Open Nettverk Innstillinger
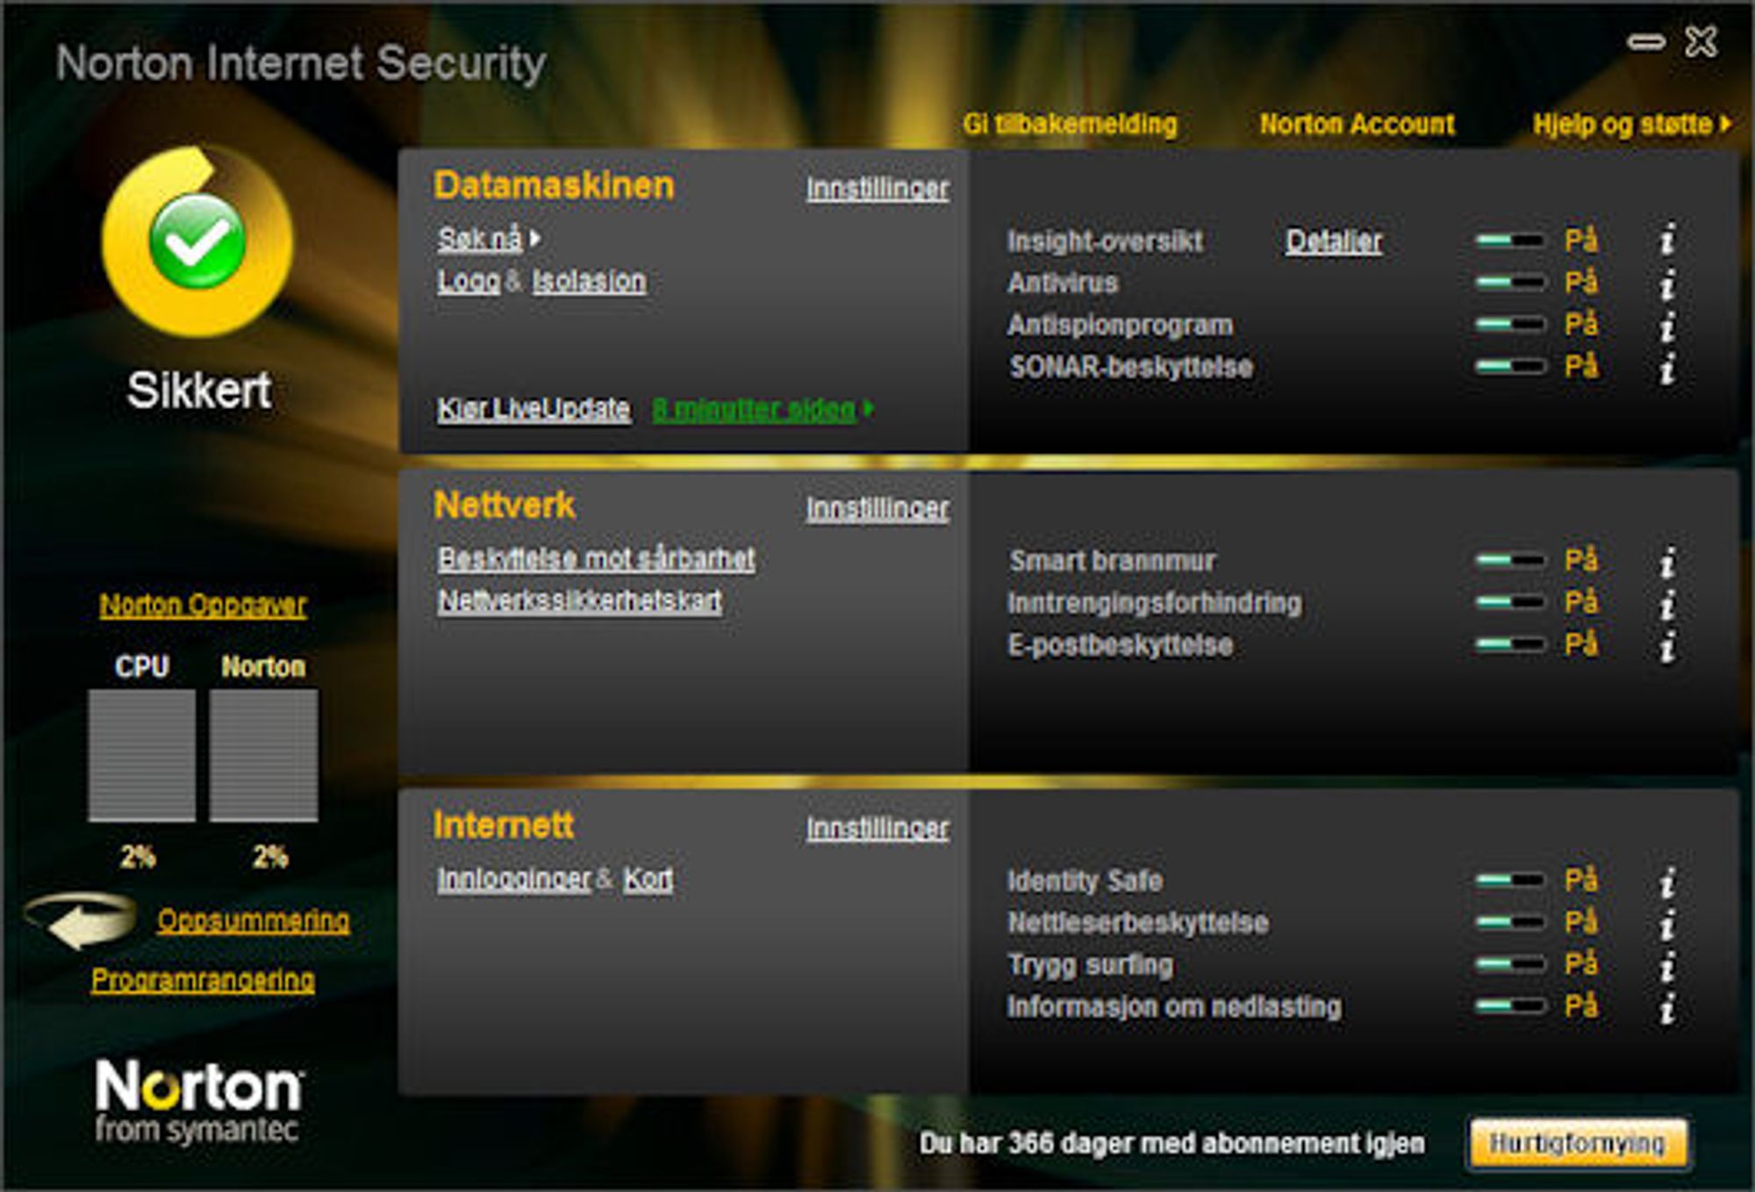The width and height of the screenshot is (1755, 1192). point(877,508)
